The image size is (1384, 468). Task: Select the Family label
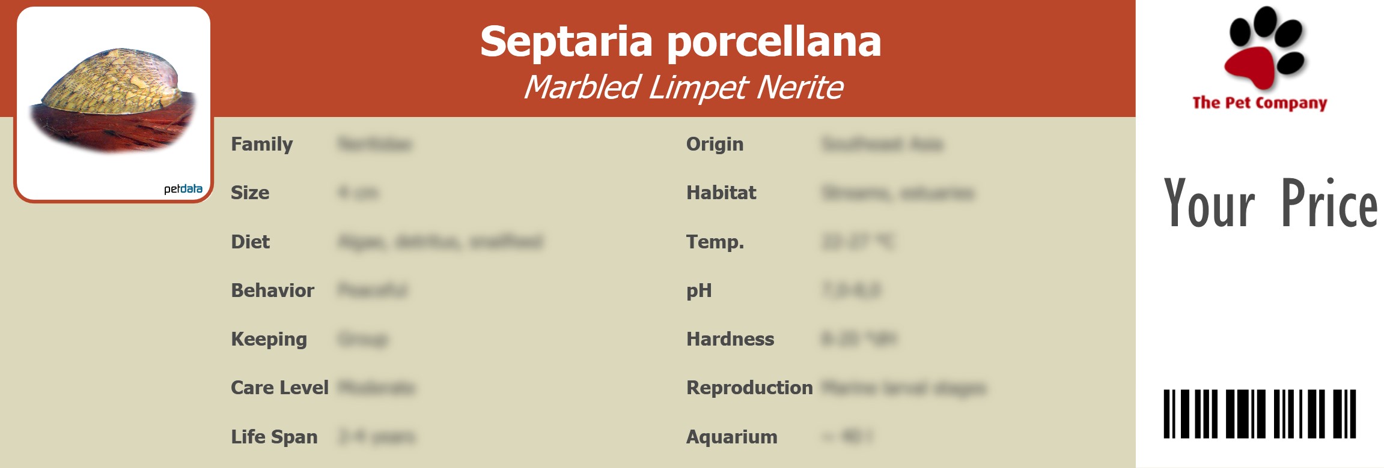(x=261, y=144)
